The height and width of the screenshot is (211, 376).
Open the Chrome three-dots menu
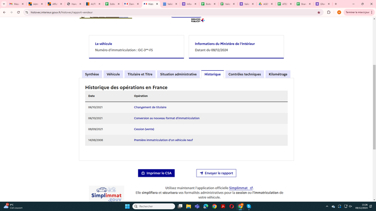[x=372, y=13]
